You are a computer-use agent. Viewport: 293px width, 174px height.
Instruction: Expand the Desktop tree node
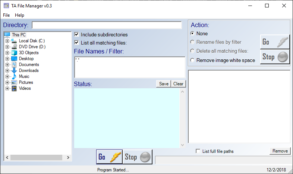(x=7, y=59)
